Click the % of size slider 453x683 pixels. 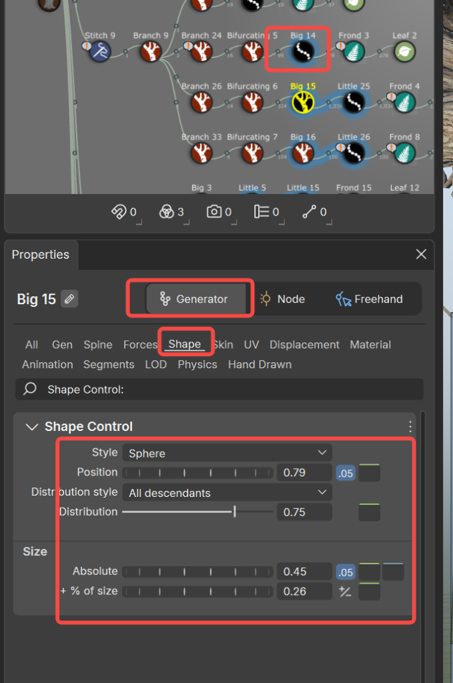[x=197, y=592]
